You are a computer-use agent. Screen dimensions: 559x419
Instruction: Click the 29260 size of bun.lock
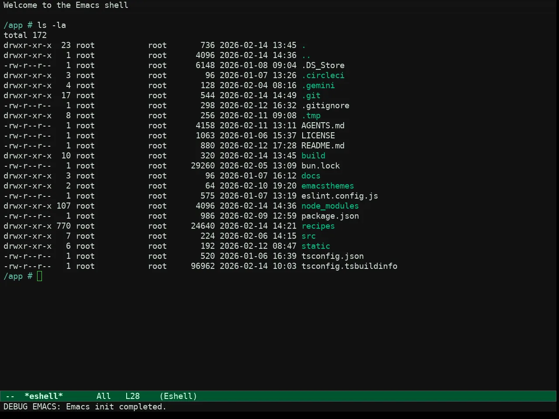tap(203, 166)
